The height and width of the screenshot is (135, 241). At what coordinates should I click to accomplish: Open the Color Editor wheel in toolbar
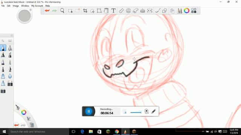187,10
